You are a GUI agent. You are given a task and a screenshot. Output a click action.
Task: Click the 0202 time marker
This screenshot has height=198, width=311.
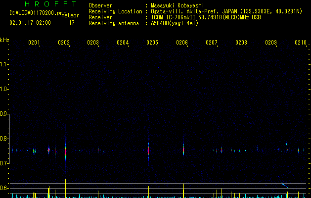tap(64, 42)
